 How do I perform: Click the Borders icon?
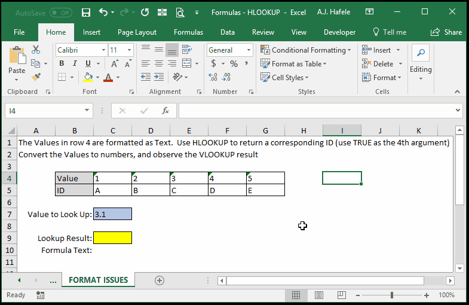tap(62, 77)
